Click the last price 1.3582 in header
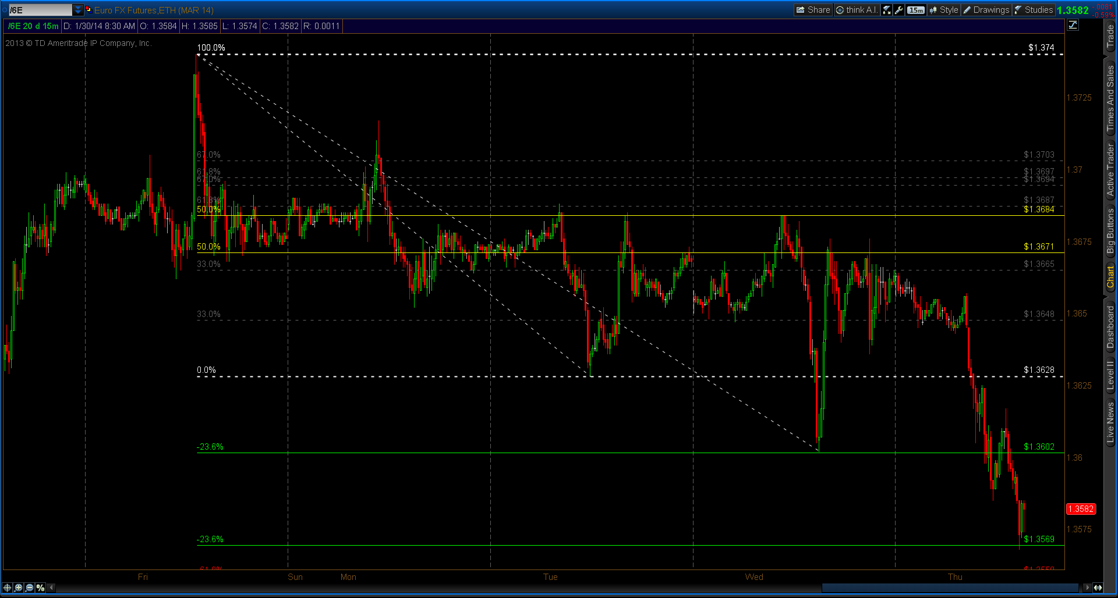 [1073, 10]
